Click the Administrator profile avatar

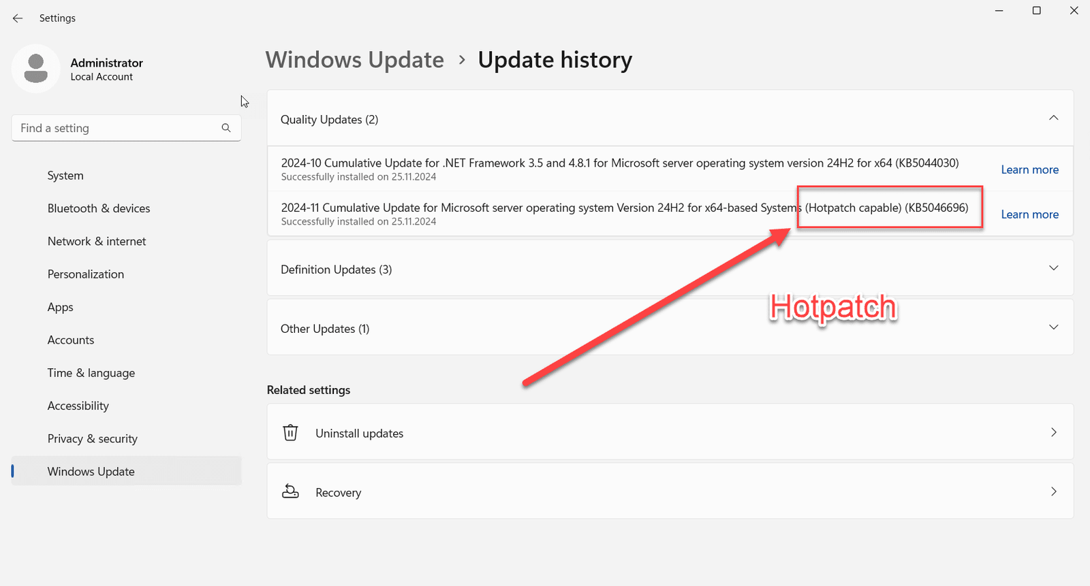click(x=36, y=69)
